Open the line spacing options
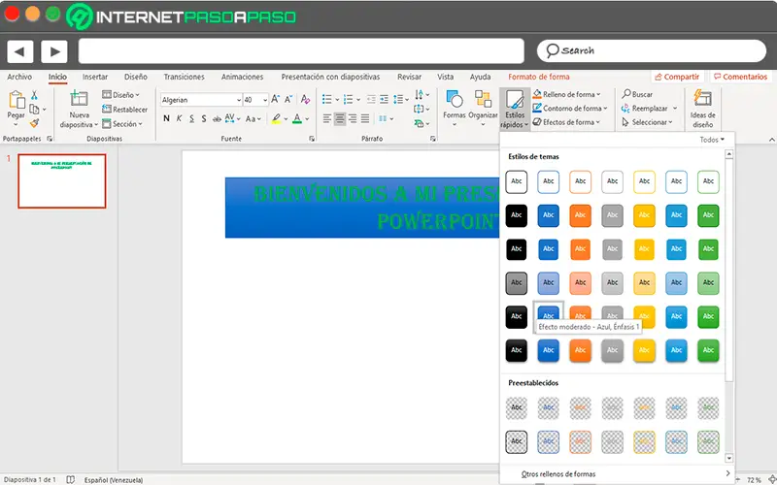This screenshot has height=485, width=777. [x=401, y=100]
